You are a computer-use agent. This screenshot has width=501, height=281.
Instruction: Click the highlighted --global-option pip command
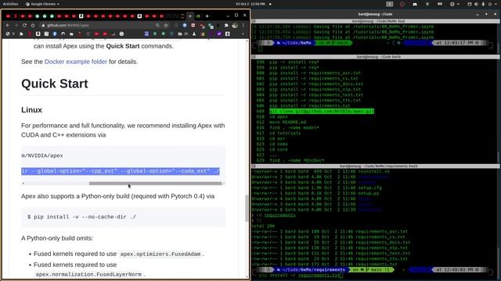[121, 171]
